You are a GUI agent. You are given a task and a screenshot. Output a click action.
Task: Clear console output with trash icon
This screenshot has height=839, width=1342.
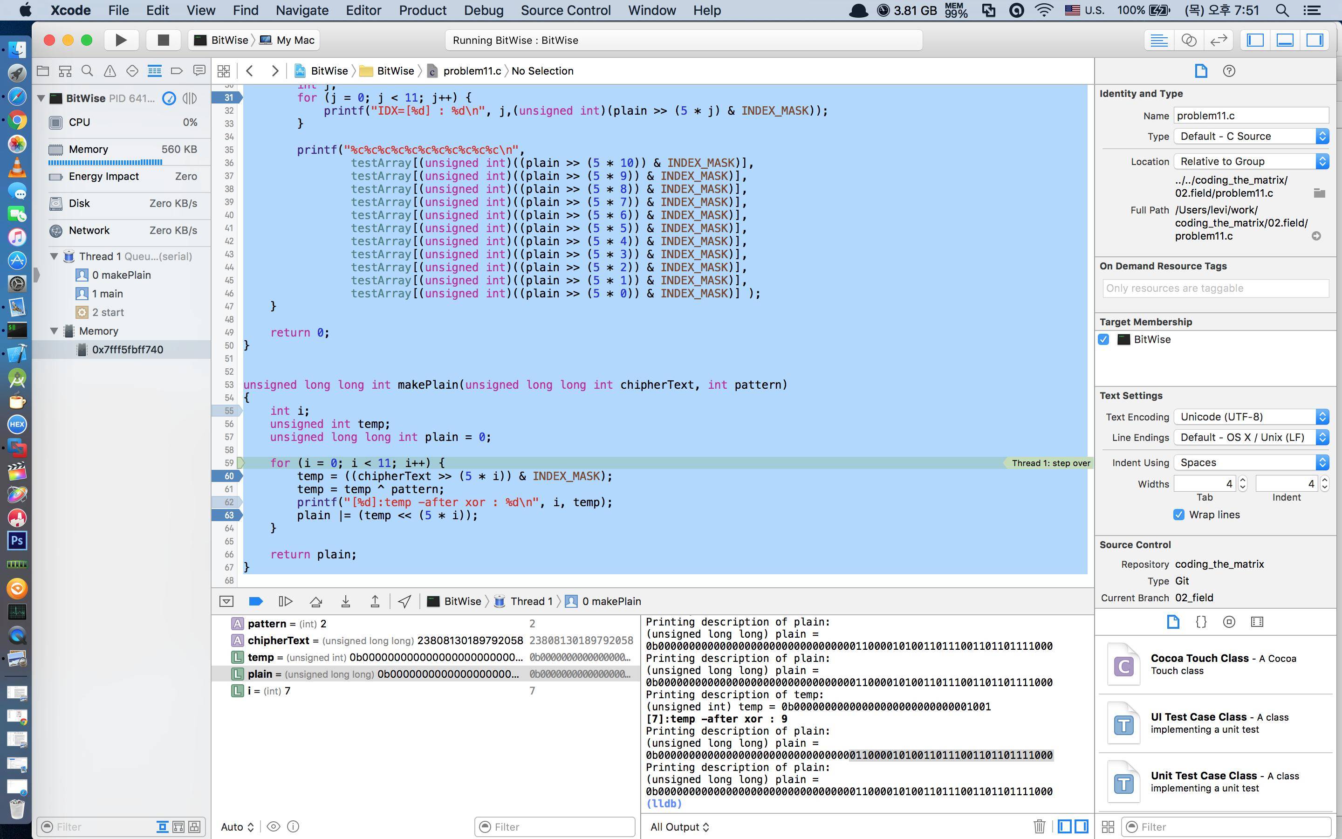coord(1039,827)
